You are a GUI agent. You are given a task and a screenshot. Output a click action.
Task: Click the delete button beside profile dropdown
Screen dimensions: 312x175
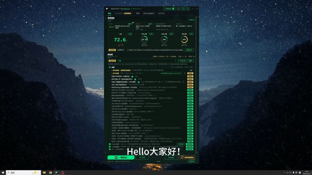click(191, 61)
